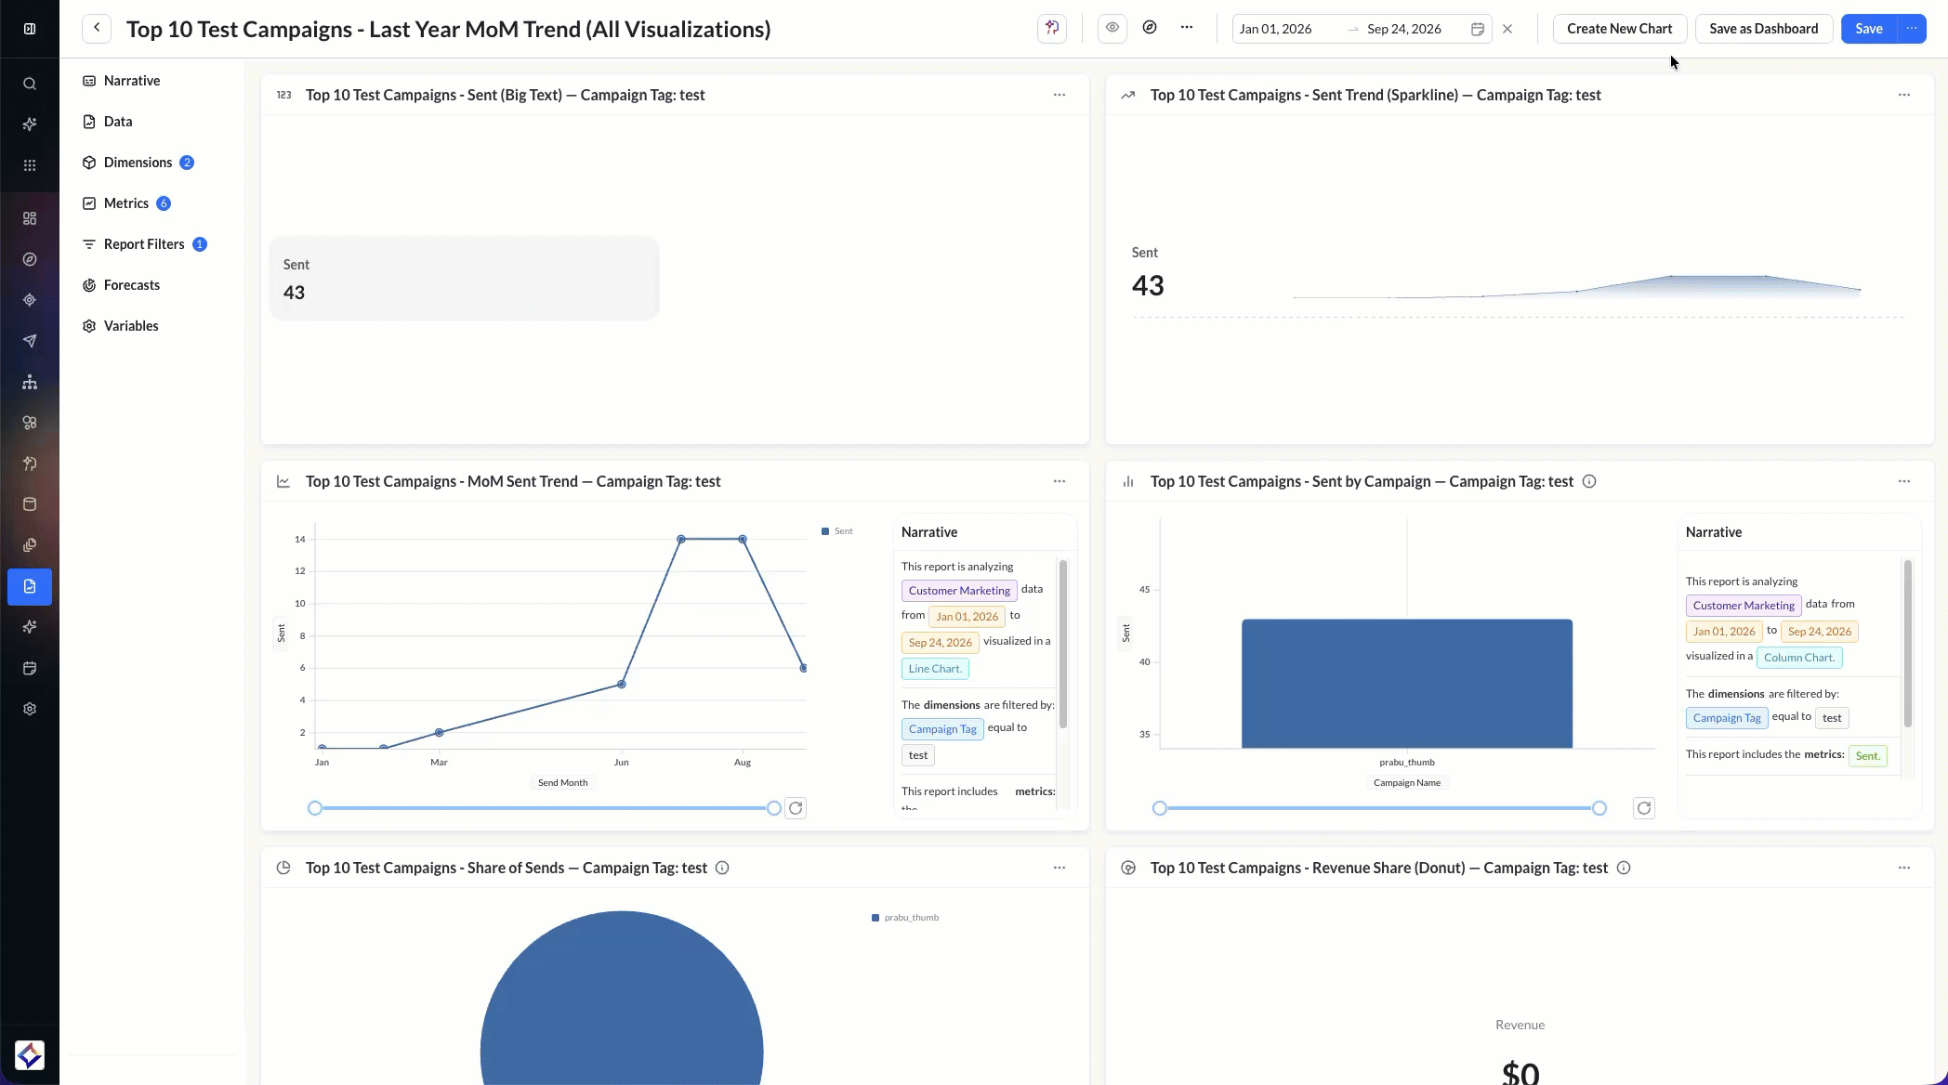Click left range handle under Sent by Campaign chart
Viewport: 1948px width, 1085px height.
click(1160, 808)
